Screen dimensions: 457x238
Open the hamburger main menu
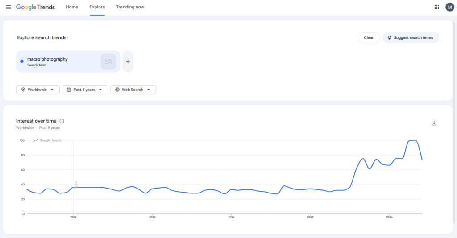8,7
